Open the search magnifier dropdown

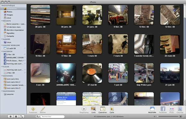[38, 117]
